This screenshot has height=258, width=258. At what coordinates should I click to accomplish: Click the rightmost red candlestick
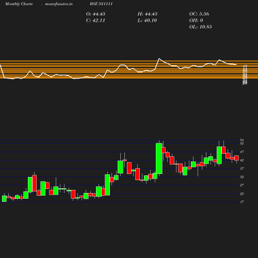click(236, 158)
